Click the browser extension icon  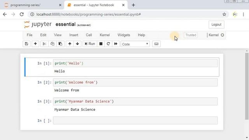(x=235, y=14)
